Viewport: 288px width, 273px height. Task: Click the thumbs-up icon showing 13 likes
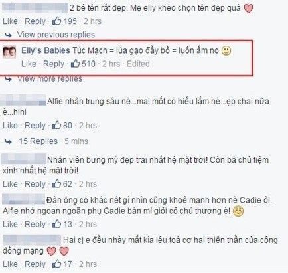pos(56,224)
